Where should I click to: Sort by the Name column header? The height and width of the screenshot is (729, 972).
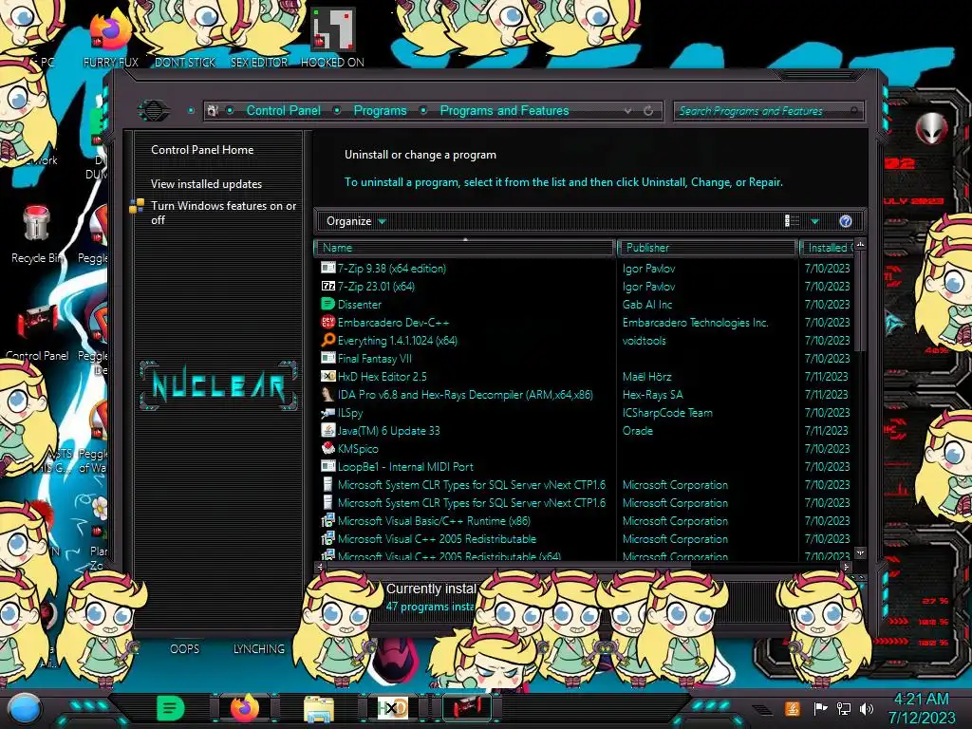coord(465,248)
